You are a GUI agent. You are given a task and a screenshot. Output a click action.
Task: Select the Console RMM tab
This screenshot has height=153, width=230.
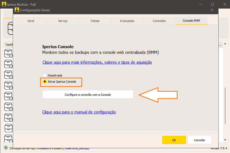(191, 21)
